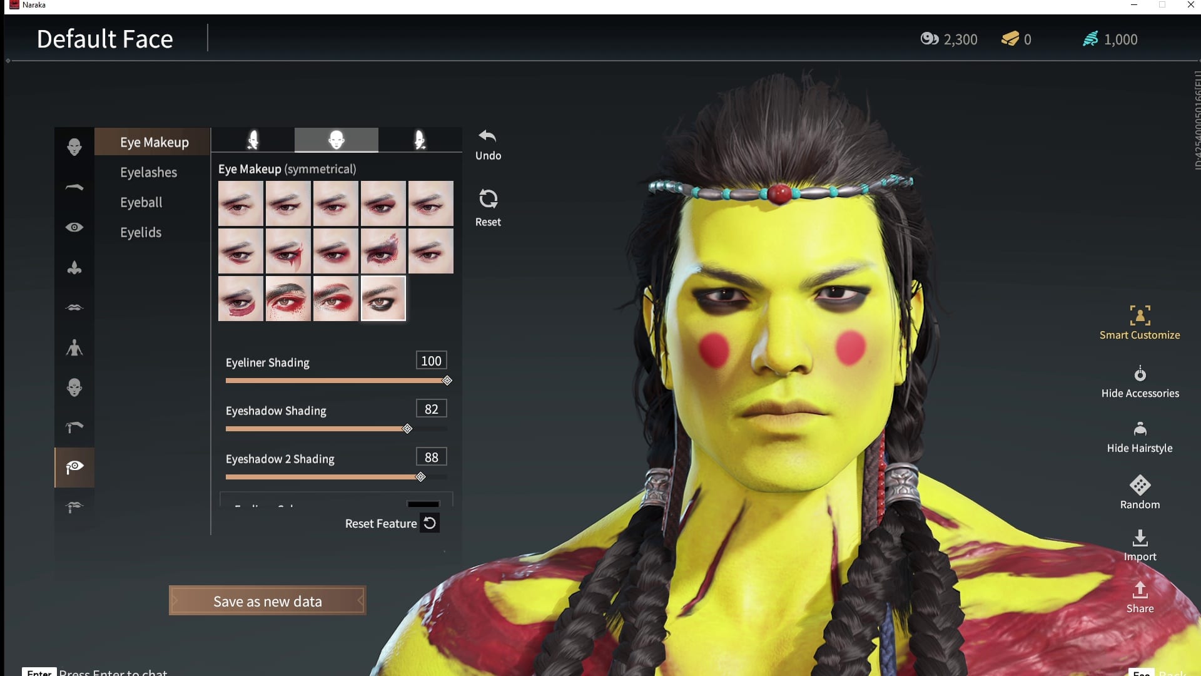
Task: Click the face/head customization icon
Action: (73, 147)
